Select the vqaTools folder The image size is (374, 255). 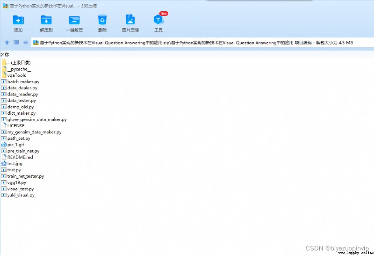[x=14, y=75]
